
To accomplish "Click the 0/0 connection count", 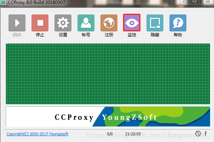I will point(110,134).
